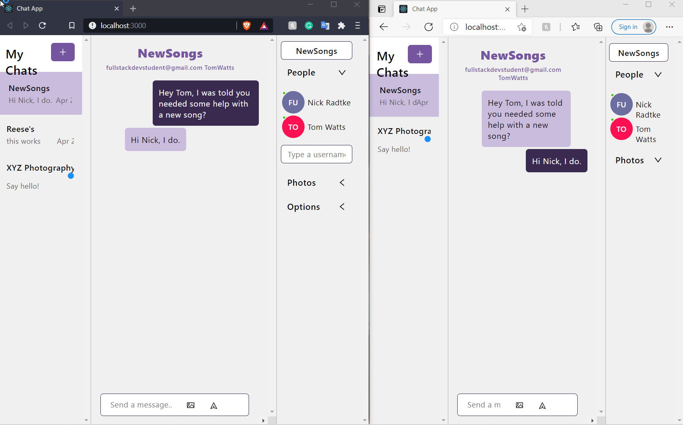Click Send a message field in Edge

(484, 405)
